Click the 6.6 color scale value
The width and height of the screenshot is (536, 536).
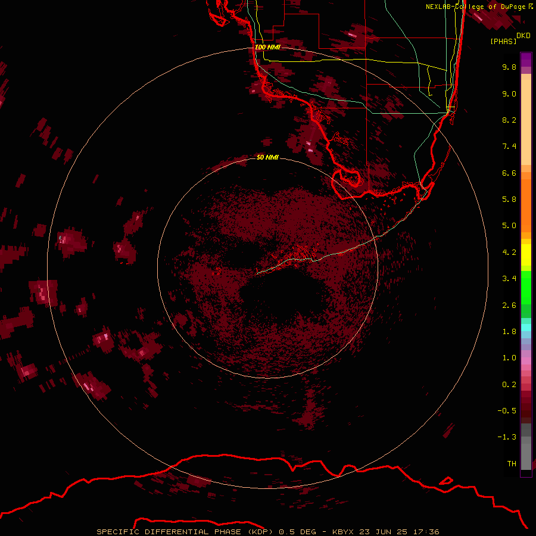pos(509,173)
